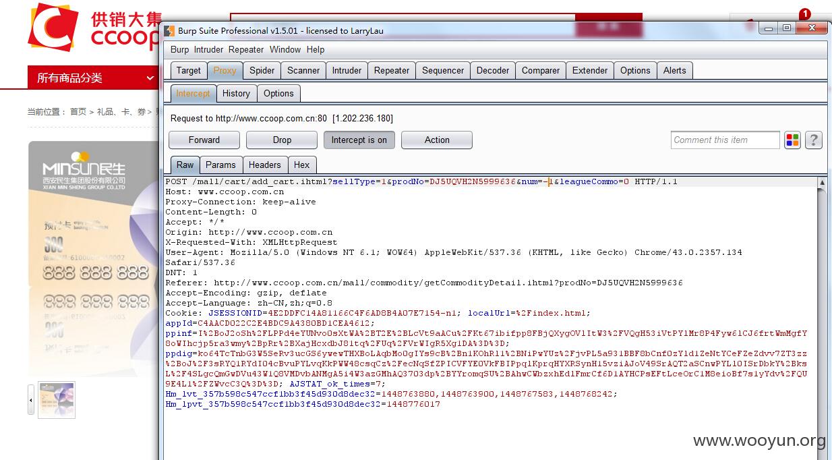Click the ccoop logo on the webpage
The image size is (832, 460).
(x=94, y=27)
